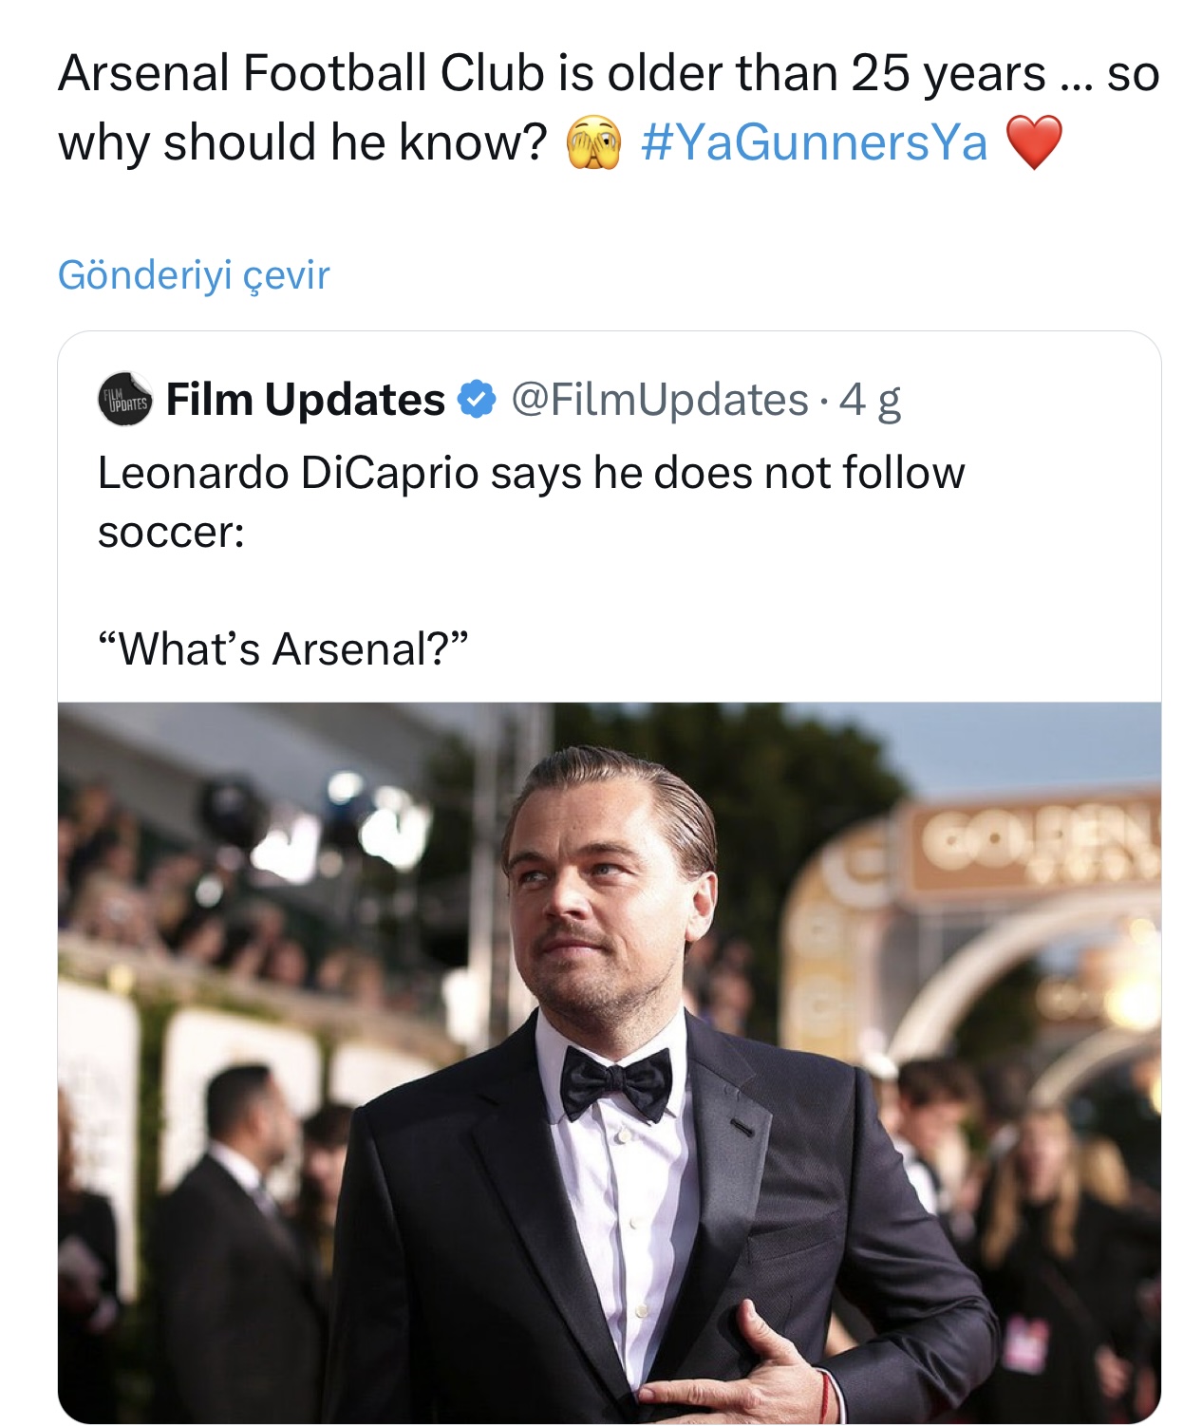Open the @FilmUpdates handle
This screenshot has height=1426, width=1202.
660,400
